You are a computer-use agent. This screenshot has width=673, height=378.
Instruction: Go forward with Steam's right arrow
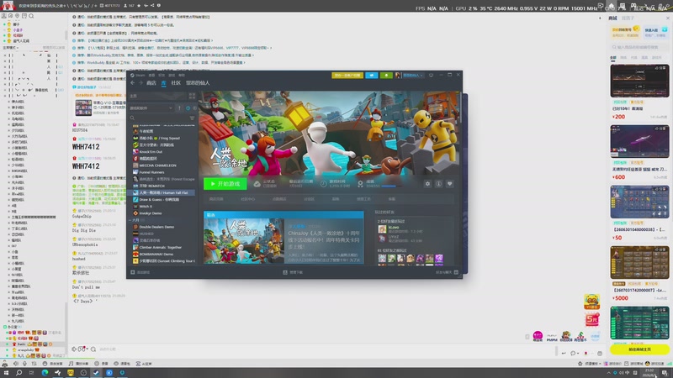140,82
